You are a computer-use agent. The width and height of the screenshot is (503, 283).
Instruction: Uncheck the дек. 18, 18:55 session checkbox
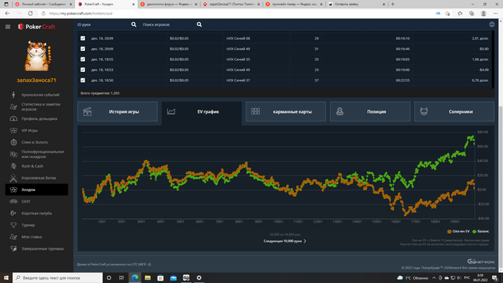(x=83, y=60)
